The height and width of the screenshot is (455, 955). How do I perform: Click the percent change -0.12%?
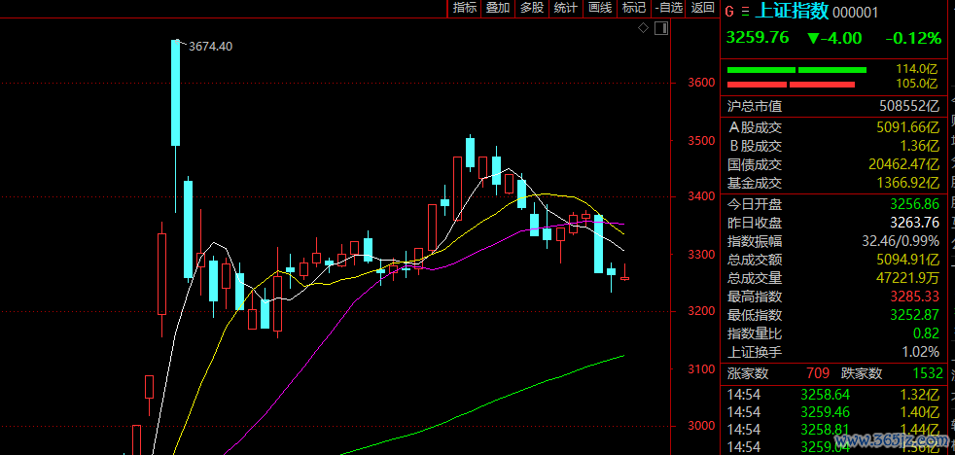pyautogui.click(x=913, y=38)
